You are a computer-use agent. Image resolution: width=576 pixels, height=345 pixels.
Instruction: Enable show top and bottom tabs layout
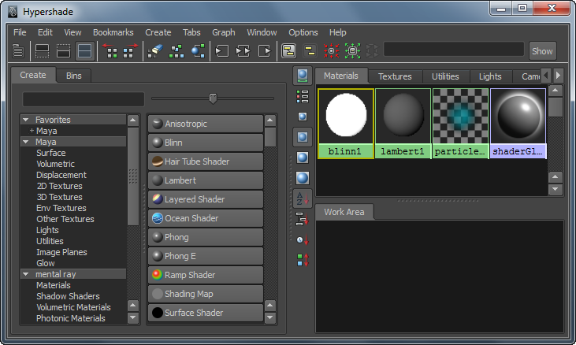[84, 51]
